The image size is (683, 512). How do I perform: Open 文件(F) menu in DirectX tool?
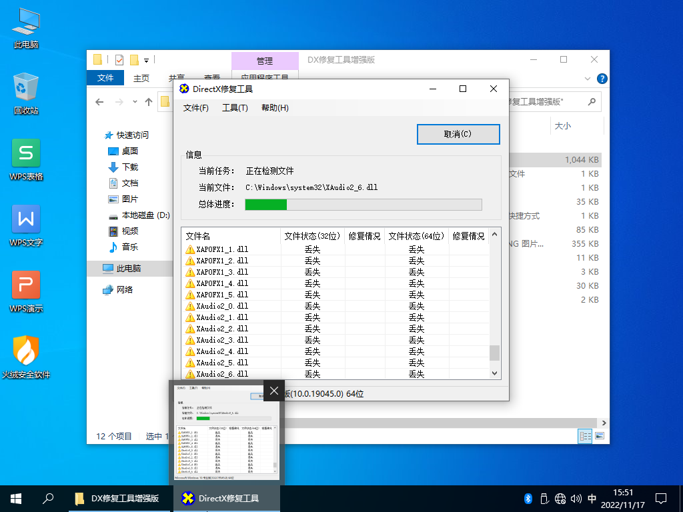point(196,108)
